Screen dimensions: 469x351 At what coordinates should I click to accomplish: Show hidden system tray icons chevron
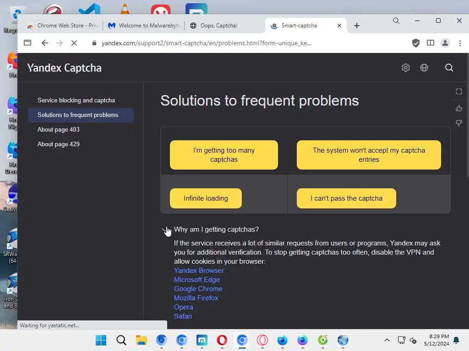387,340
